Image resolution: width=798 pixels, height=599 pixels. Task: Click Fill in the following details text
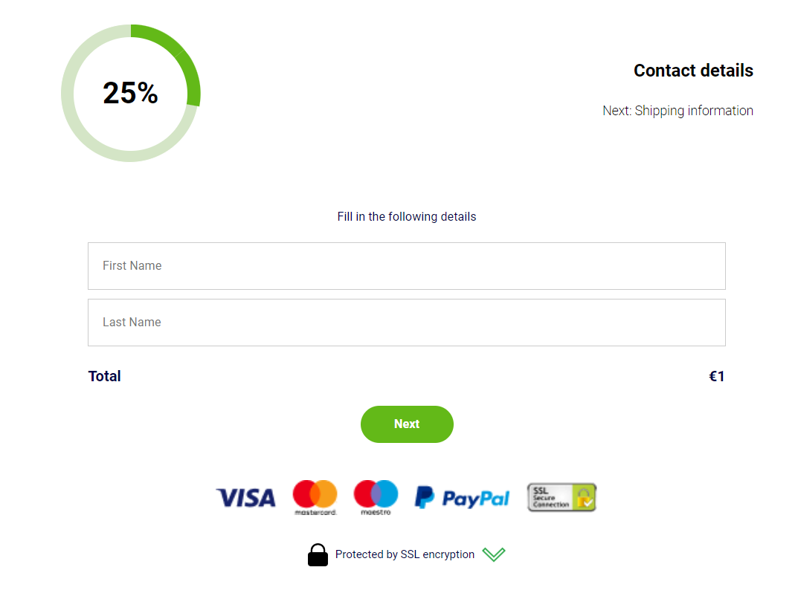click(x=407, y=216)
